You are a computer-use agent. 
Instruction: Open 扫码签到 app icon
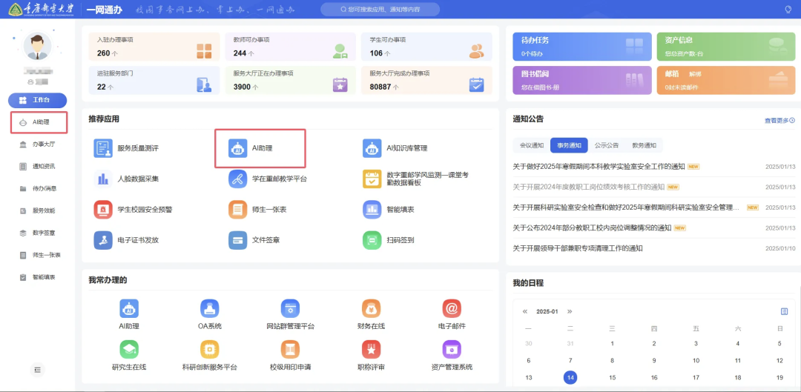(372, 240)
